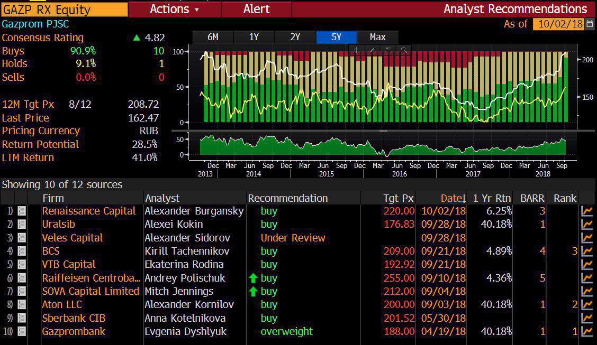The image size is (597, 345).
Task: Click the magnifier zoom tool on chart
Action: pos(404,50)
